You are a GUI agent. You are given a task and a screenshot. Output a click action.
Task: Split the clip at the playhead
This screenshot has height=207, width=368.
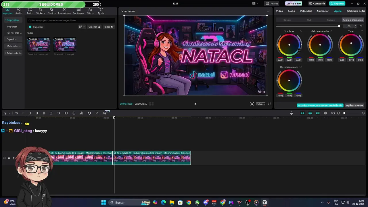click(30, 113)
